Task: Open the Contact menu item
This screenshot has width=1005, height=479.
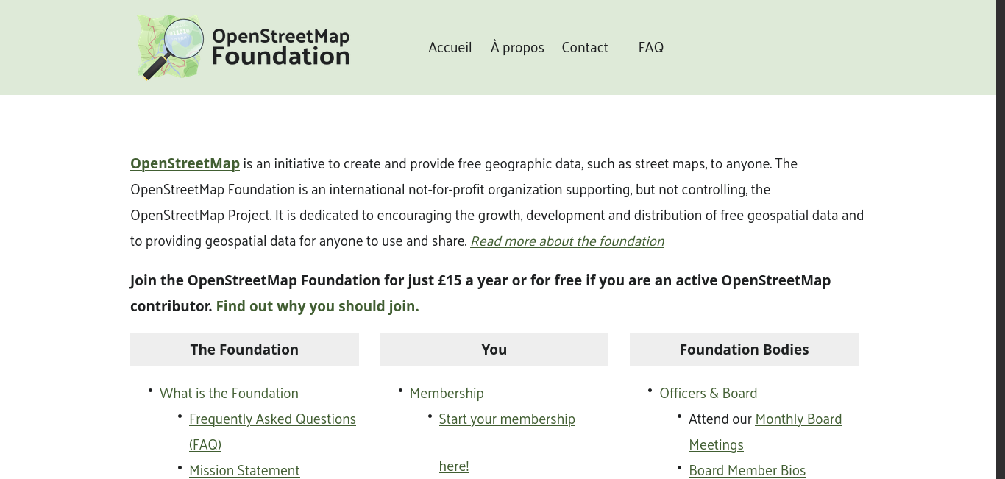Action: point(585,47)
